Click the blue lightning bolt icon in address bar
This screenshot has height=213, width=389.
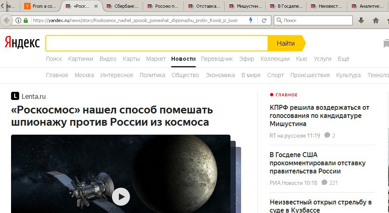pos(251,20)
